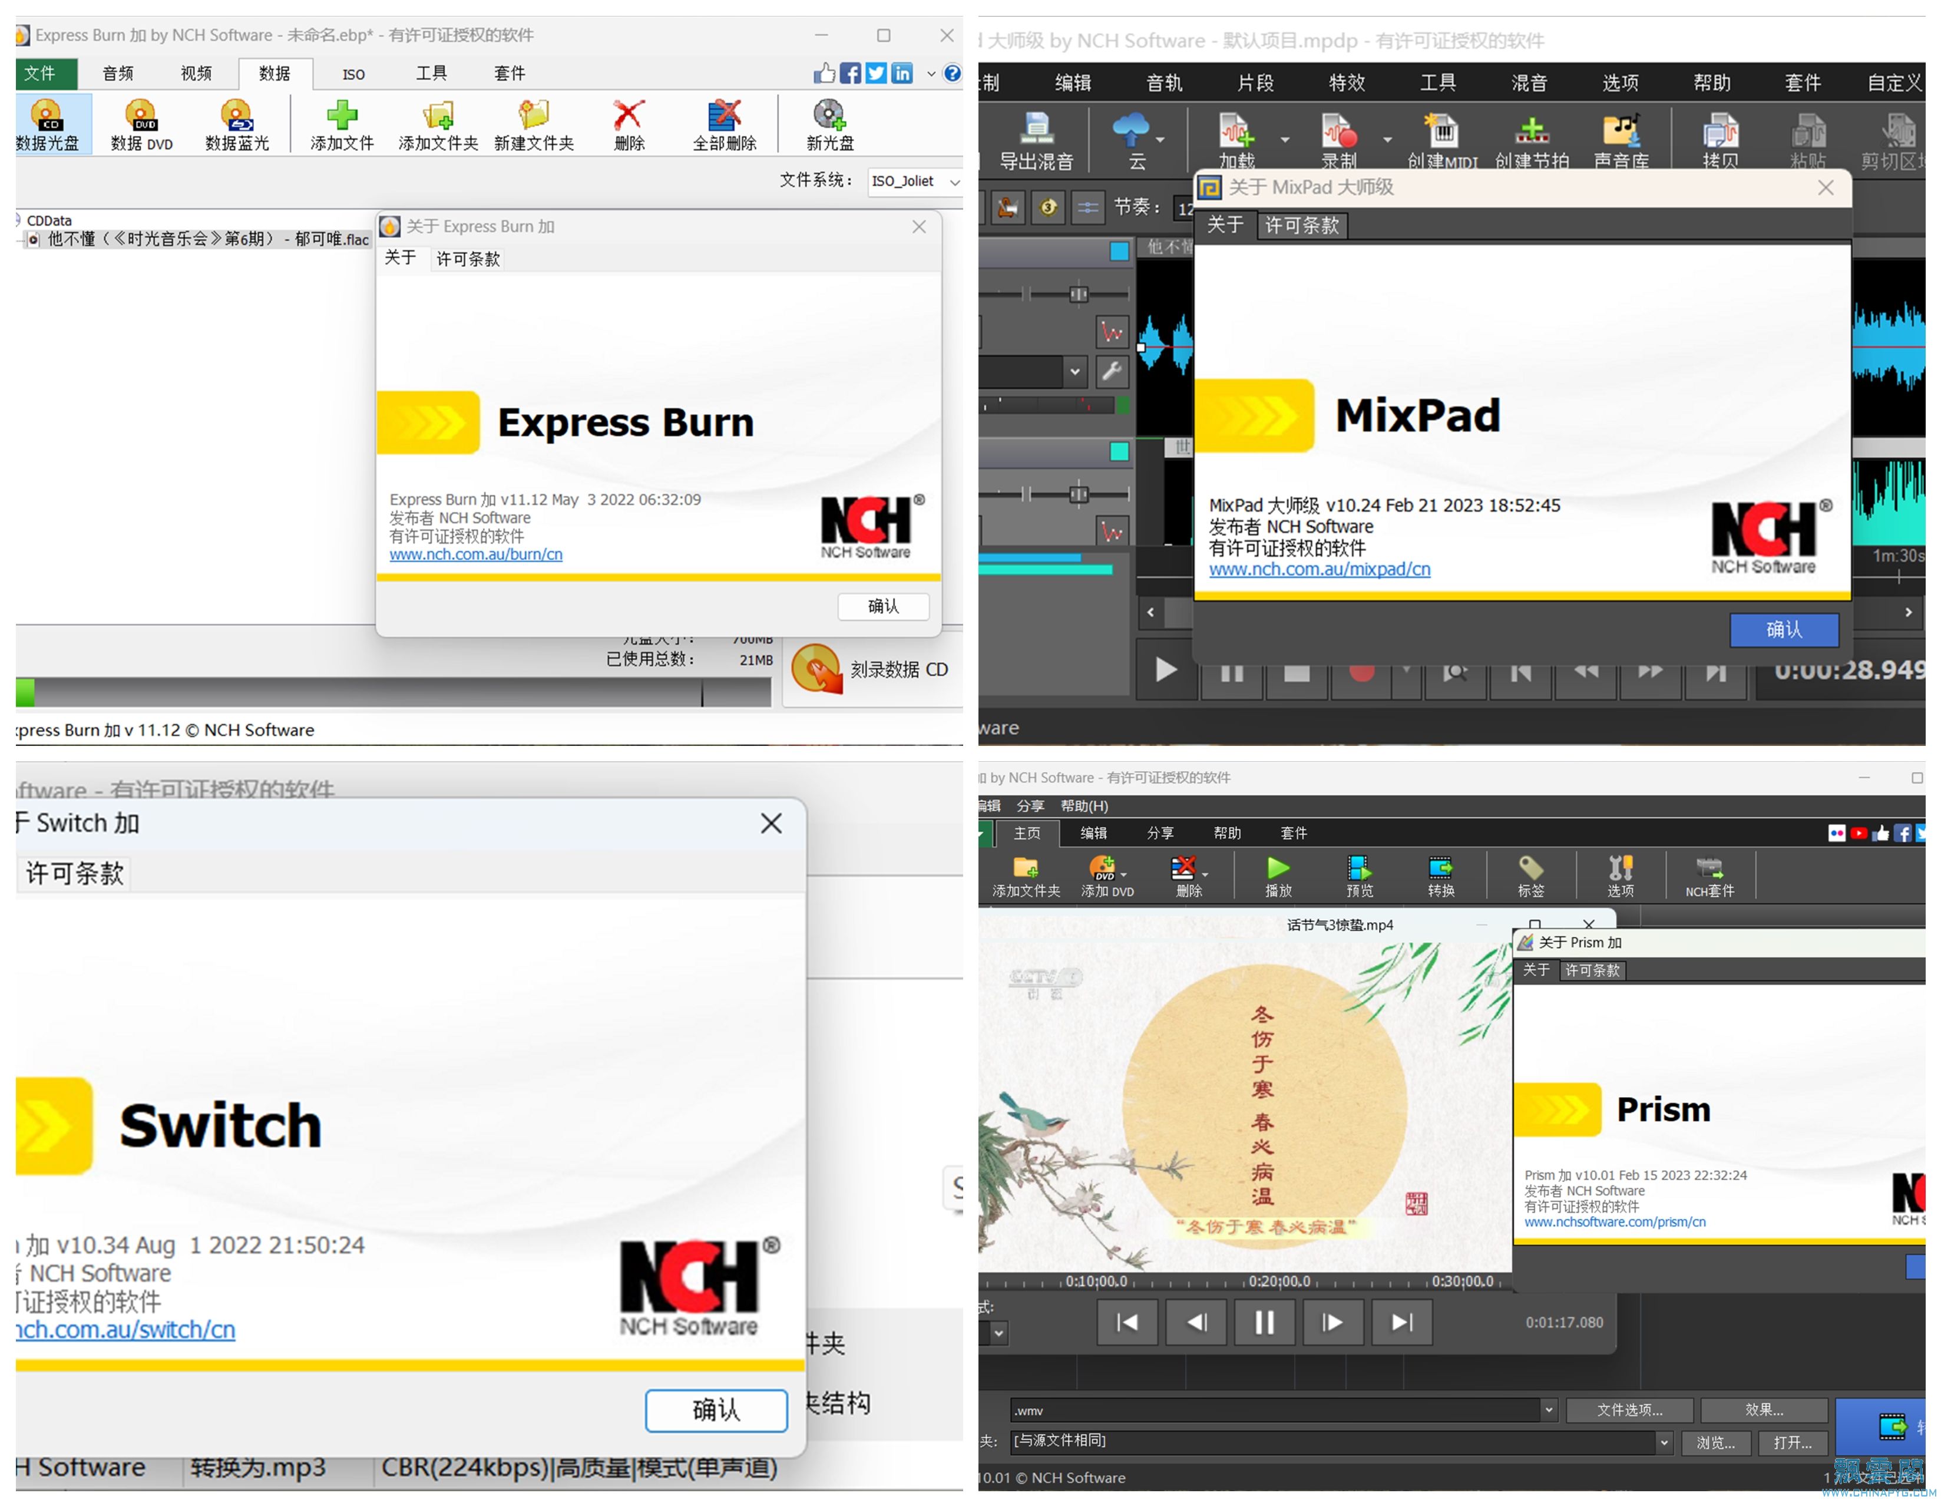Click 文件选项... button in Prism
The image size is (1941, 1503).
[1629, 1410]
